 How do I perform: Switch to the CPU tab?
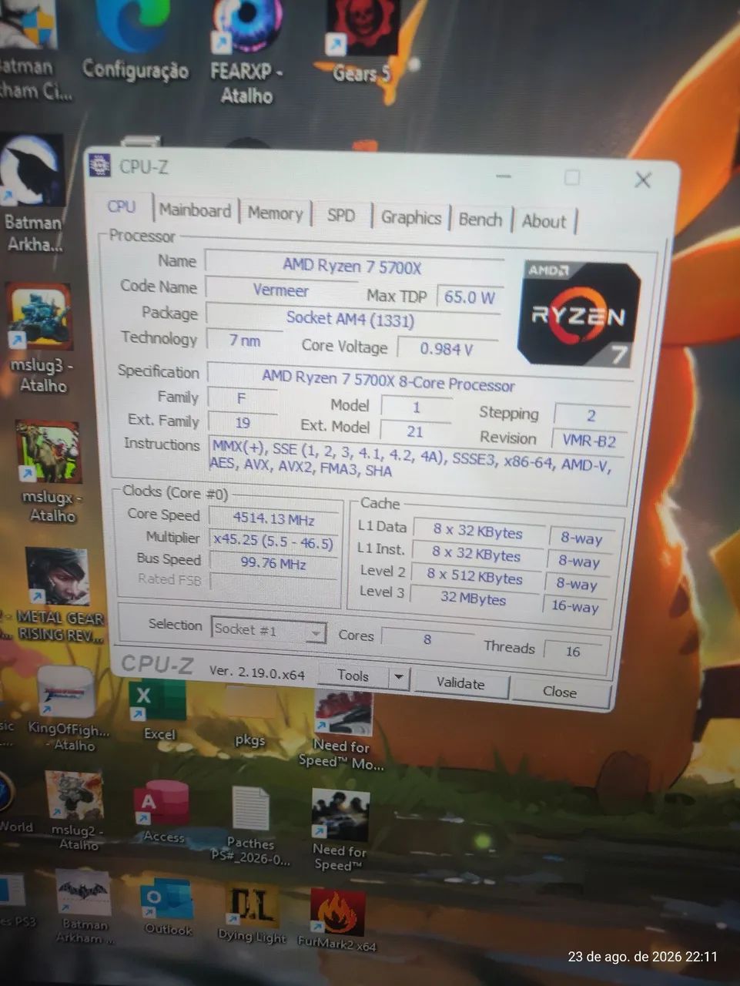122,206
